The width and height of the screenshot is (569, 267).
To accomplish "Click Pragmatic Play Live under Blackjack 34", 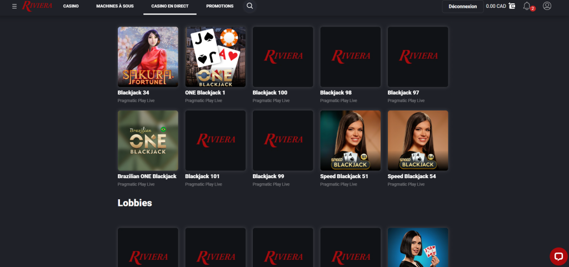I will (x=136, y=100).
